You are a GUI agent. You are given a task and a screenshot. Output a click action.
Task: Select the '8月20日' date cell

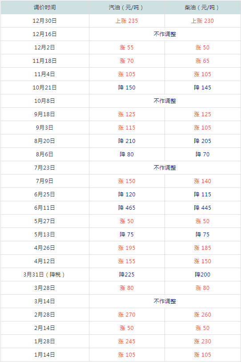[45, 141]
